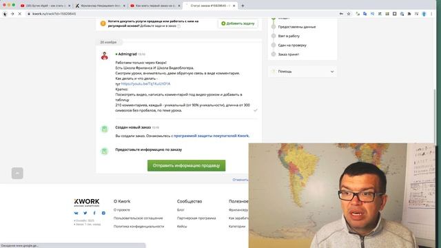
Task: Open 'Политика конфиденциальности' footer link
Action: [139, 227]
